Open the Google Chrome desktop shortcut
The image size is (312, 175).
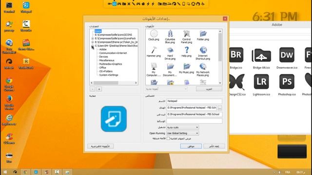tap(9, 84)
